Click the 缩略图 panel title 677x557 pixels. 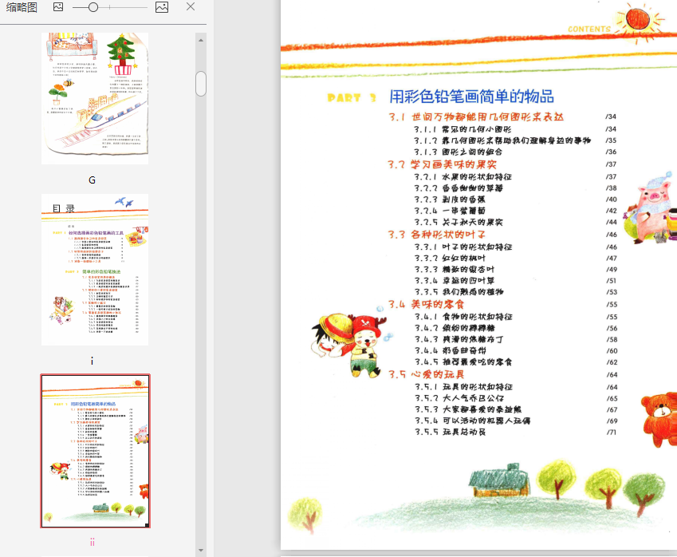click(x=22, y=7)
